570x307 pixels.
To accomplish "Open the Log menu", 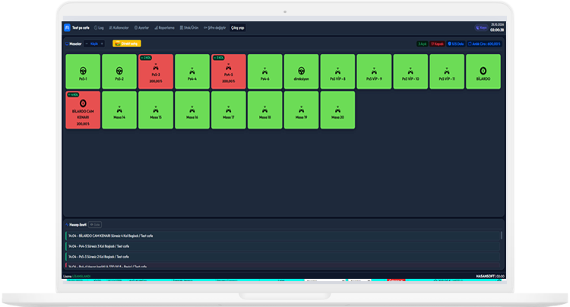I will point(99,27).
